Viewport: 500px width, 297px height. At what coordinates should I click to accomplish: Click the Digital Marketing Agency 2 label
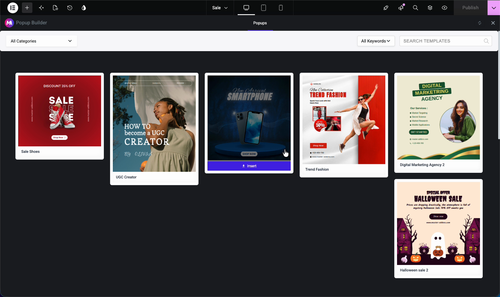click(x=422, y=165)
